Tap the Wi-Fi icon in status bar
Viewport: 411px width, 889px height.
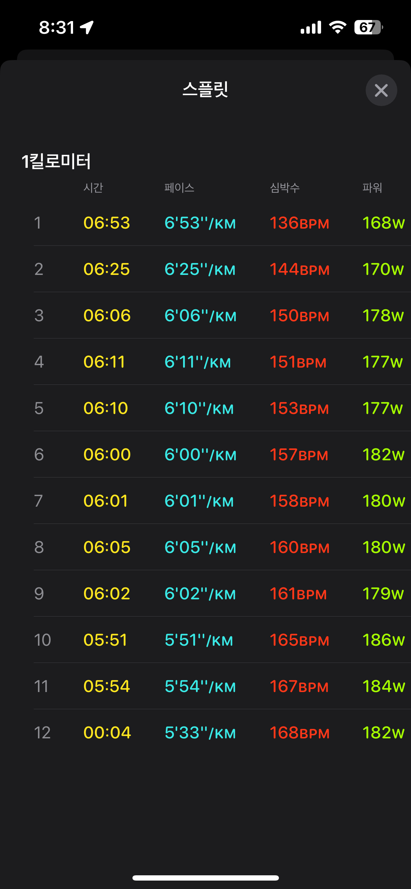(x=338, y=27)
